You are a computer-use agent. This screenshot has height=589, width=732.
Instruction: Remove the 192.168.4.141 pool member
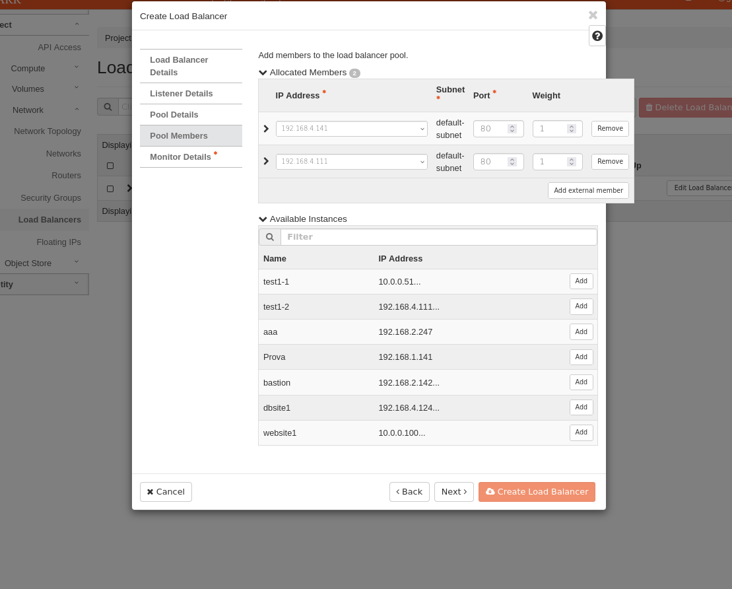pyautogui.click(x=609, y=129)
